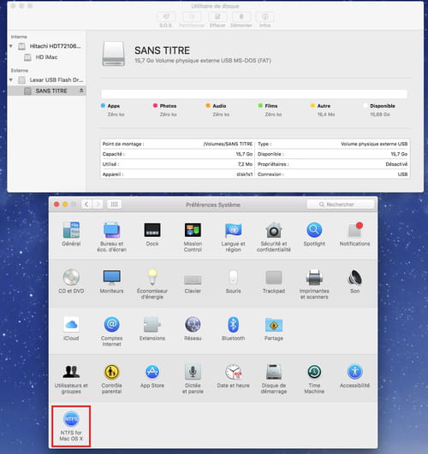Open Disque de démarrage preferences

[x=273, y=379]
